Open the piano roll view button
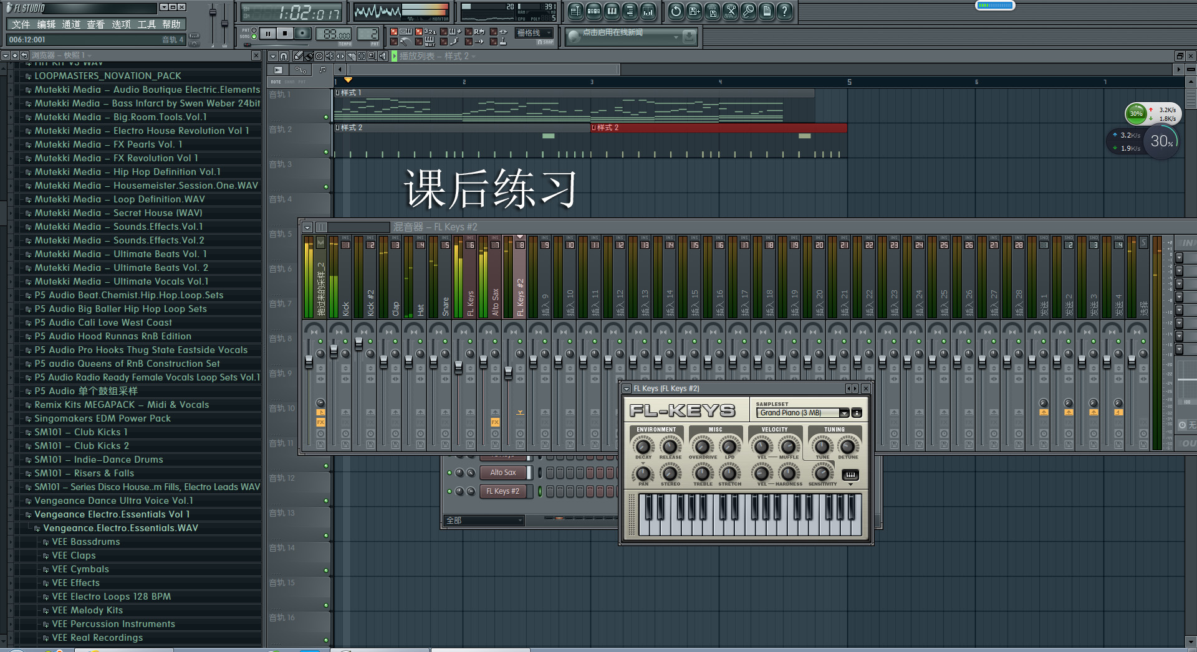Image resolution: width=1197 pixels, height=652 pixels. [x=612, y=11]
